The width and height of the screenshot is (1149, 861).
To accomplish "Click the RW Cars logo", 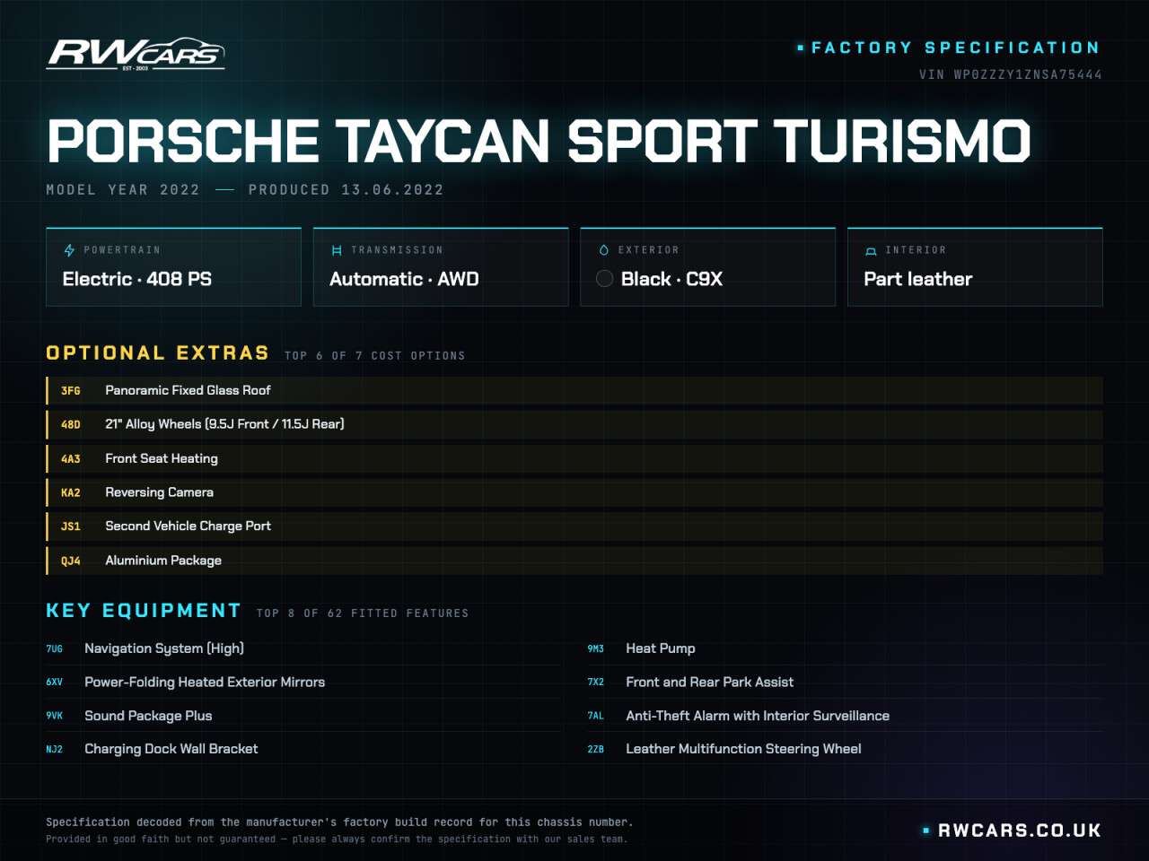I will tap(136, 55).
